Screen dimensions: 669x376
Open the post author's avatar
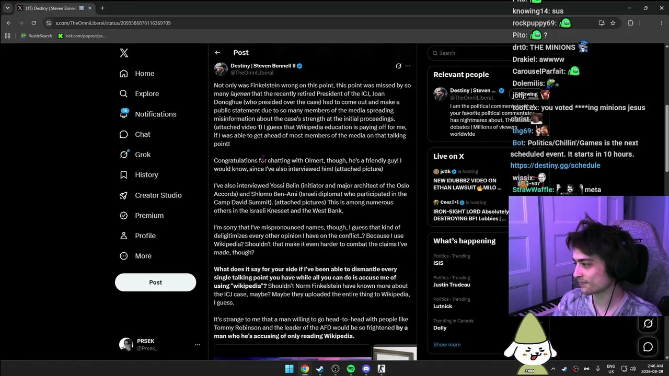[221, 69]
